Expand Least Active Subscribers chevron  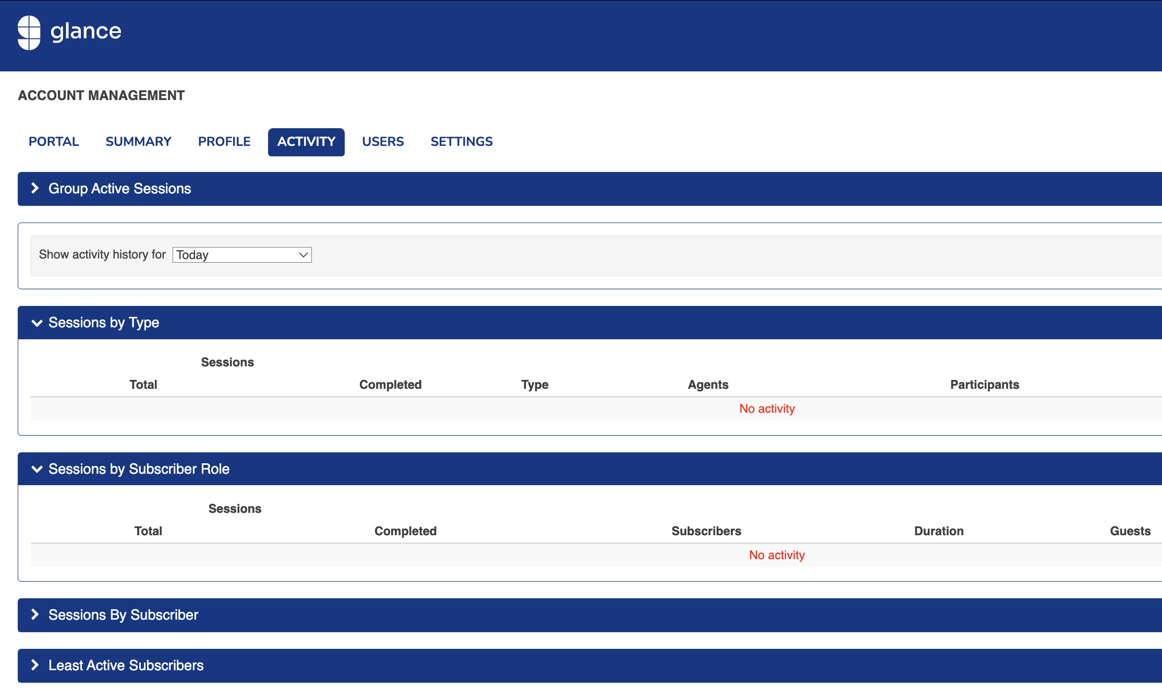(x=35, y=666)
